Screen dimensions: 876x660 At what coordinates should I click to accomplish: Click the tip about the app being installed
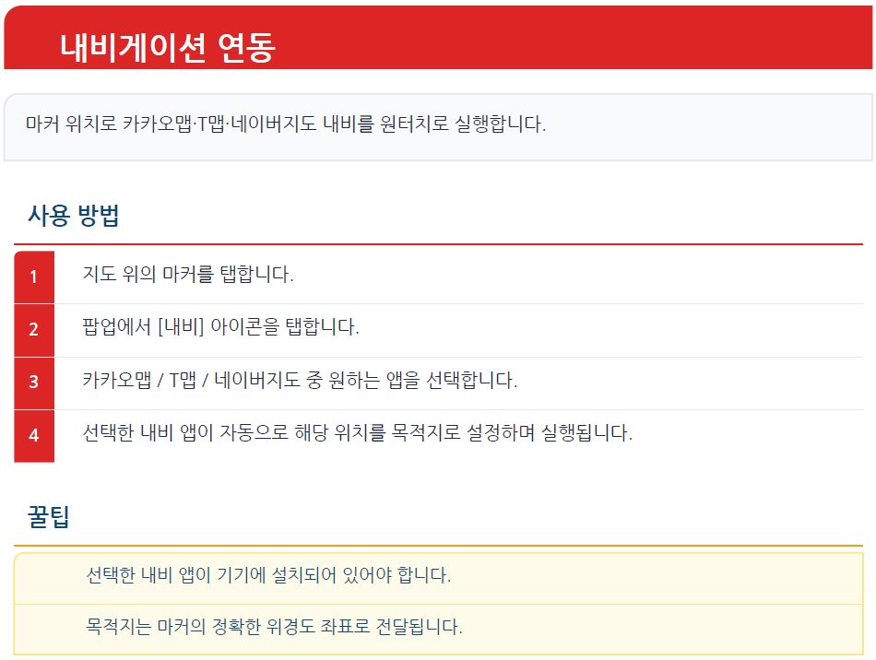tap(268, 577)
